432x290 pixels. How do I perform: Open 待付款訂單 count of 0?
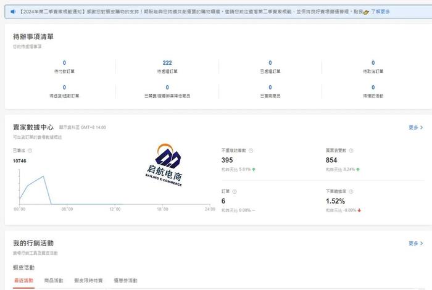64,67
